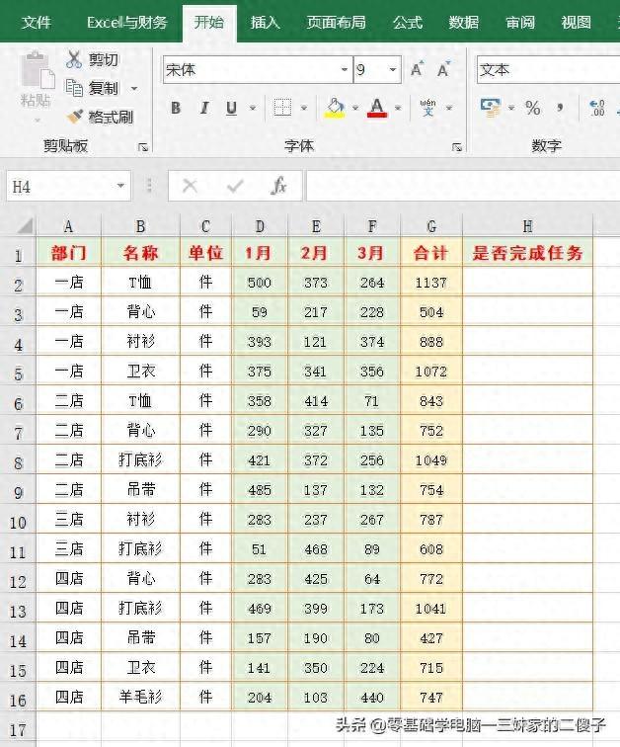620x747 pixels.
Task: Open font (字体) dialog launcher
Action: click(457, 147)
